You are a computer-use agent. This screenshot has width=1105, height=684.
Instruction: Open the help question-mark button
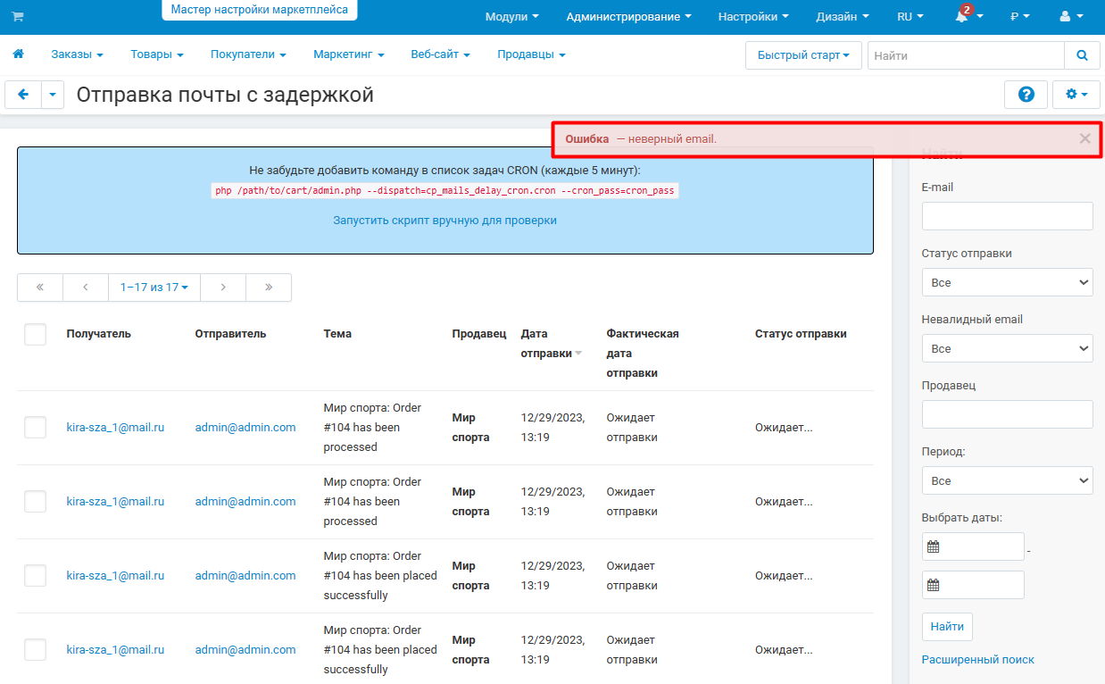click(1026, 95)
